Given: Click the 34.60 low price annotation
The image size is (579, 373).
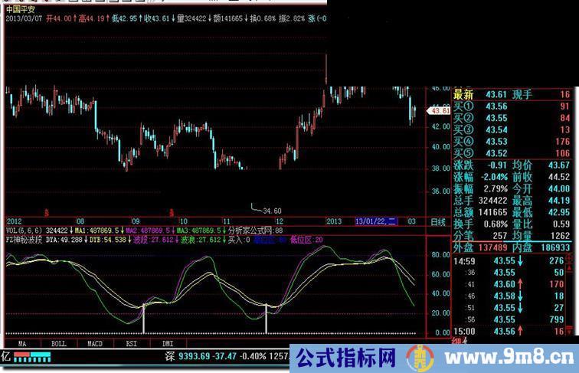Looking at the screenshot, I should (x=271, y=210).
